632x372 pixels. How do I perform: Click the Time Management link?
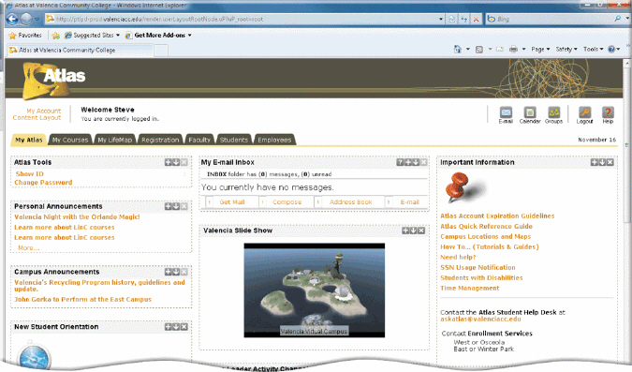(x=470, y=288)
